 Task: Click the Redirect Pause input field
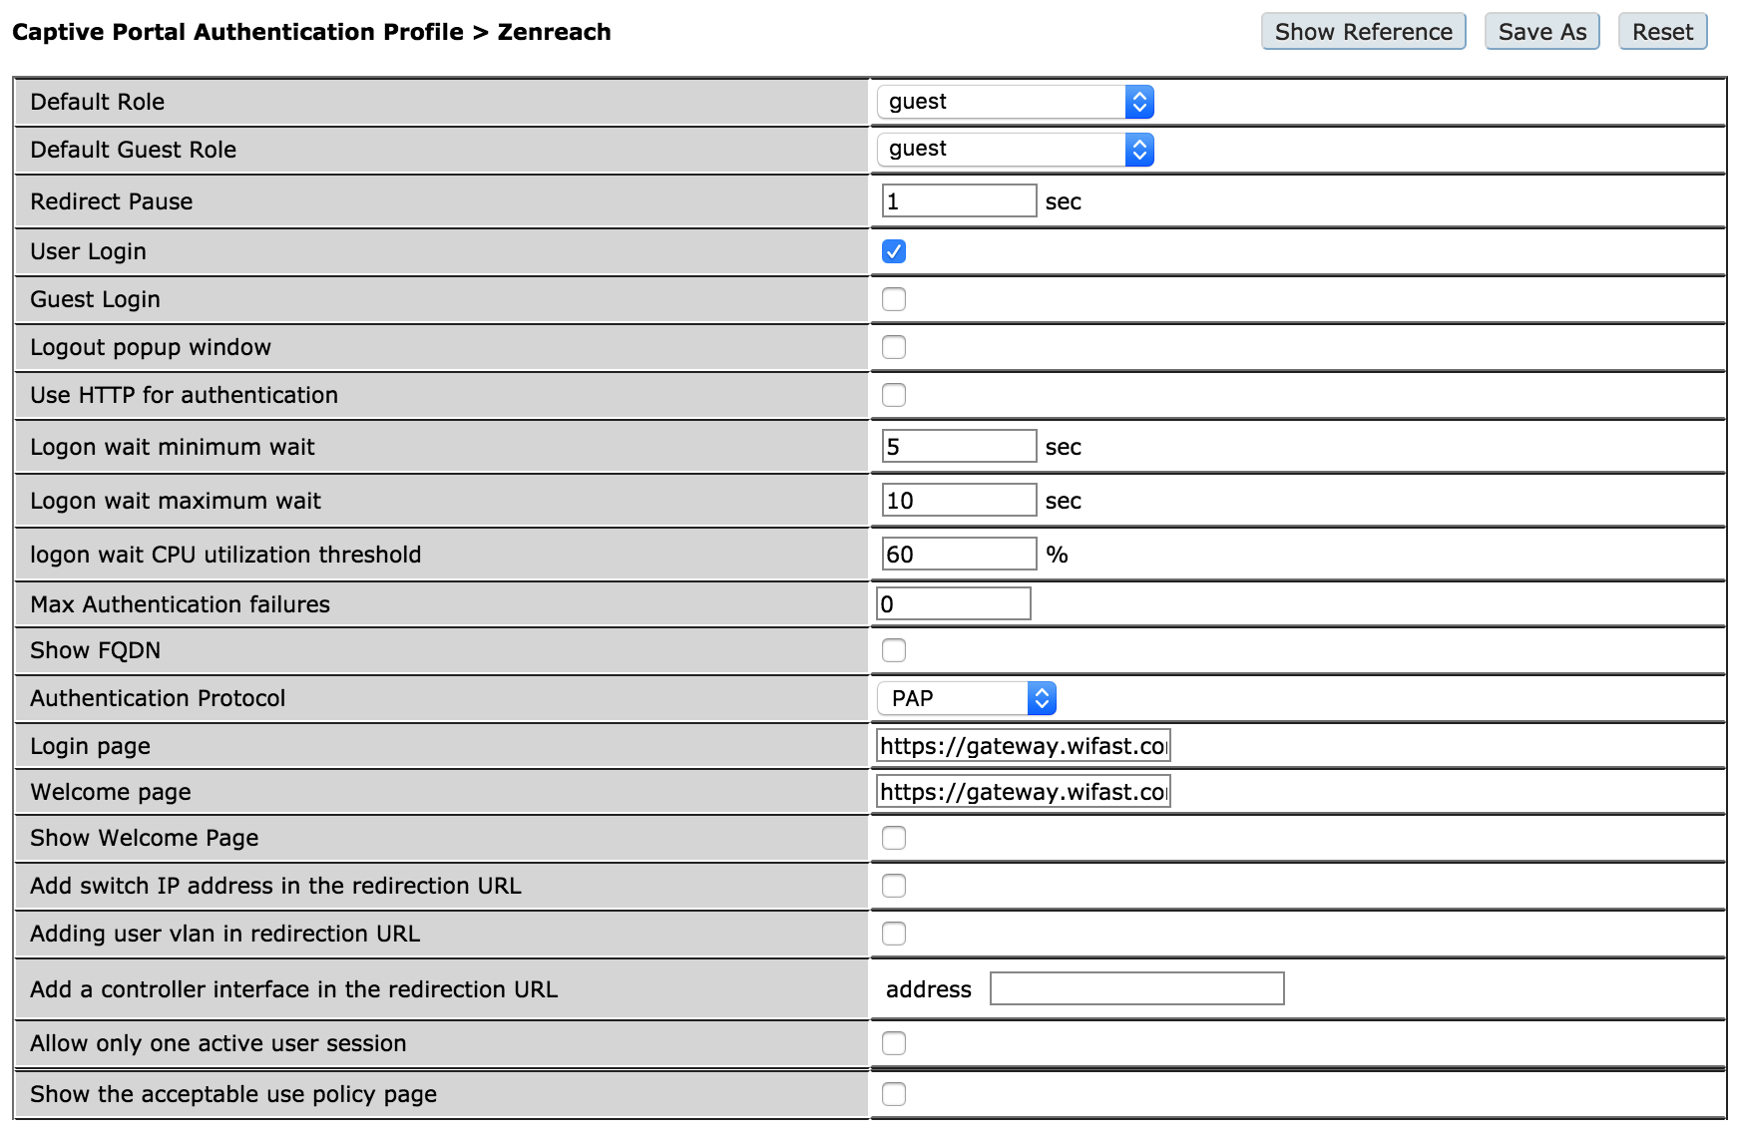tap(958, 200)
